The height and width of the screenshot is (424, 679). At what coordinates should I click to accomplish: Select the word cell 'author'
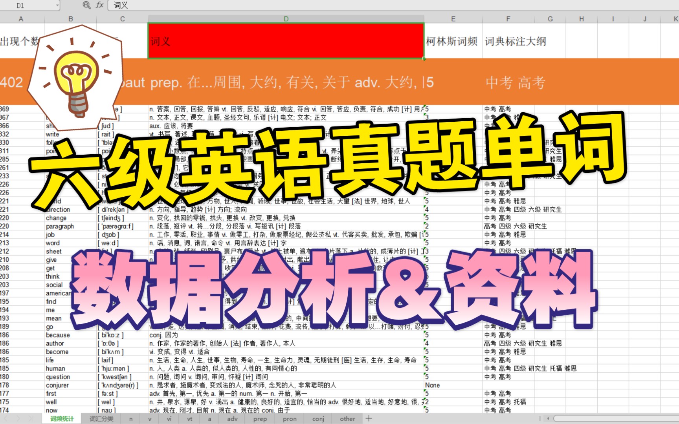click(x=71, y=344)
